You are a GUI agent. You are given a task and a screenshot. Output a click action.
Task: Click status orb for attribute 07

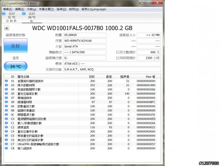pos(6,98)
